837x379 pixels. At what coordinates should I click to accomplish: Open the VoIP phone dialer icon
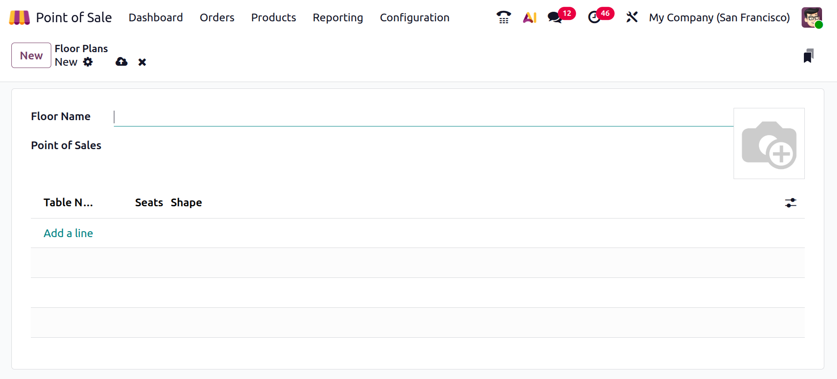point(504,18)
